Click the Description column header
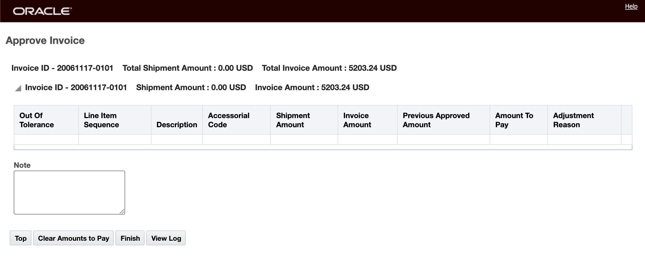645x259 pixels. [177, 125]
